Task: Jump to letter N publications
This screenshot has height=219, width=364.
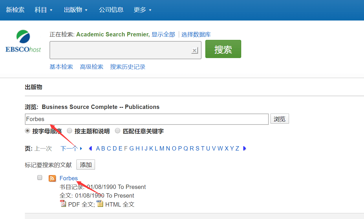Action: point(168,149)
